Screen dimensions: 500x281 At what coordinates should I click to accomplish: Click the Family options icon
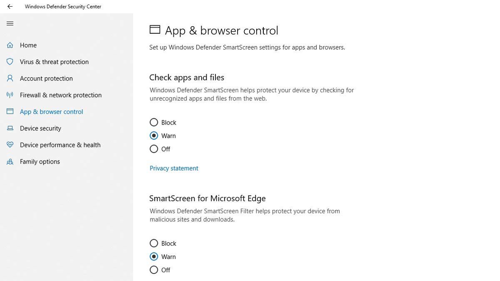click(10, 162)
